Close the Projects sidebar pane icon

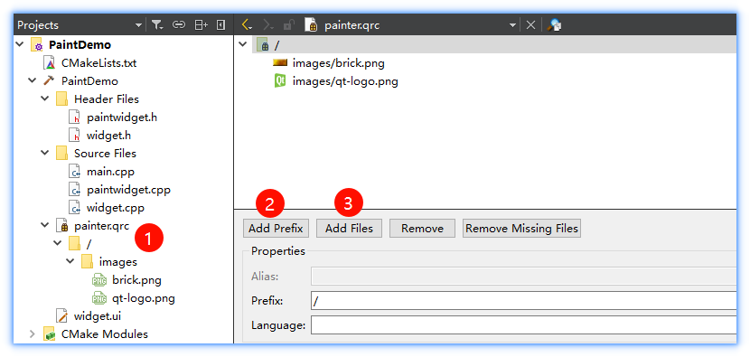(x=220, y=25)
